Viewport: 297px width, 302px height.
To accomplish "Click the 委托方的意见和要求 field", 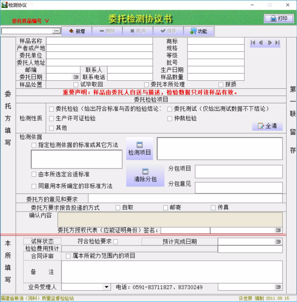I will [x=185, y=198].
